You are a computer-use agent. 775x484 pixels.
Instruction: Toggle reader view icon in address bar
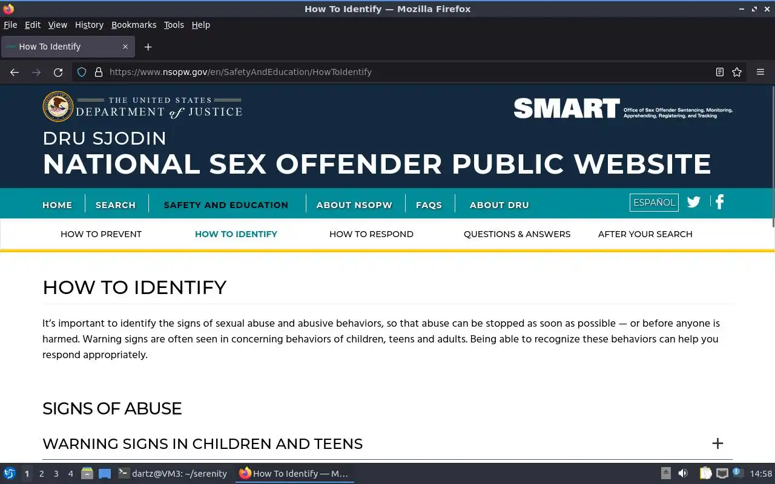[x=720, y=72]
